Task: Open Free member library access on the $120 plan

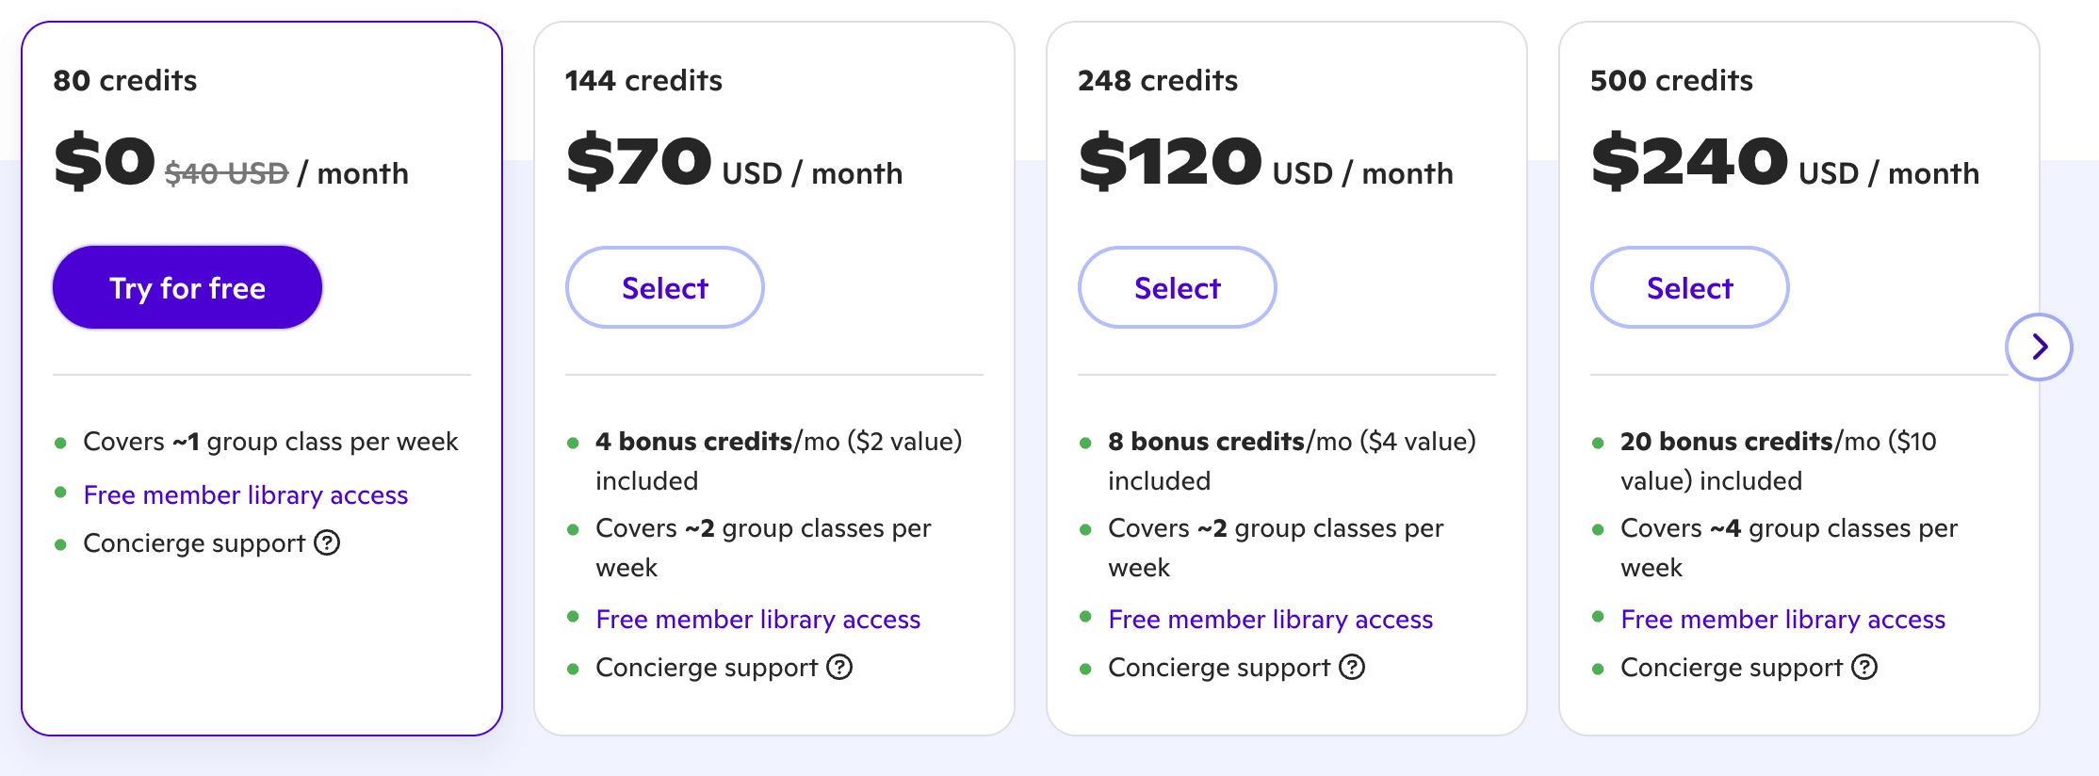Action: click(1270, 619)
